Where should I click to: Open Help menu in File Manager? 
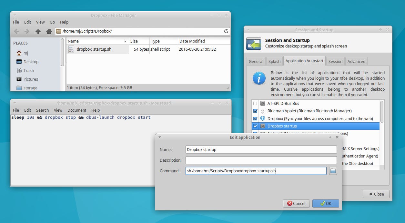click(64, 22)
